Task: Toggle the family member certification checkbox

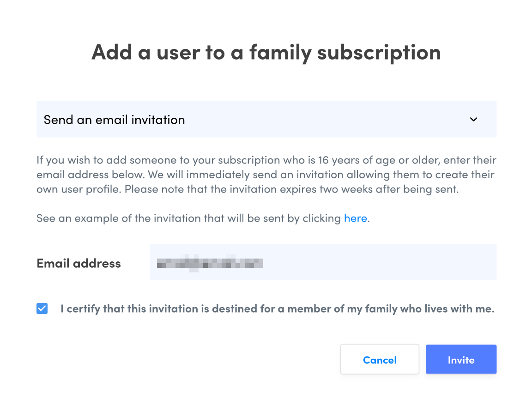Action: pyautogui.click(x=42, y=308)
